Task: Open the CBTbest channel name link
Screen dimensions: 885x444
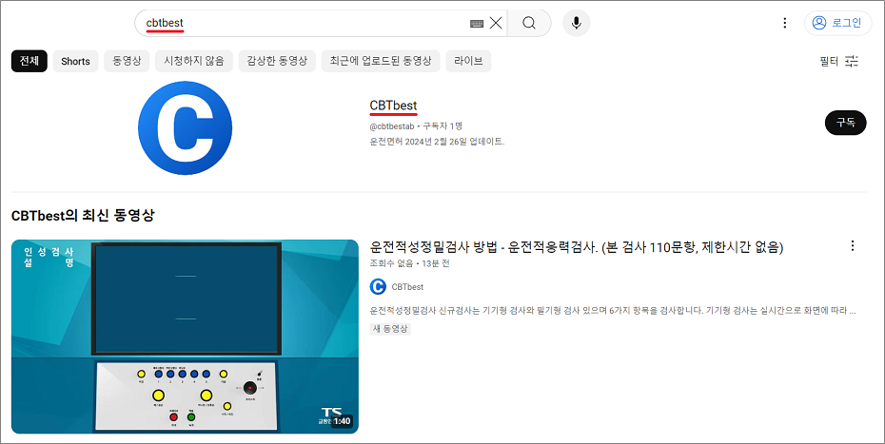Action: (393, 106)
